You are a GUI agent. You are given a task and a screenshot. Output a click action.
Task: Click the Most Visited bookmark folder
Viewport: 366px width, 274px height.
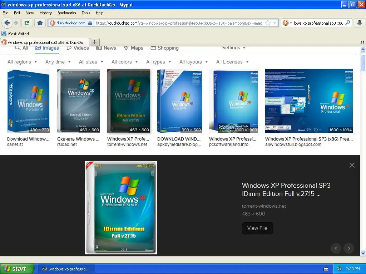(x=15, y=34)
